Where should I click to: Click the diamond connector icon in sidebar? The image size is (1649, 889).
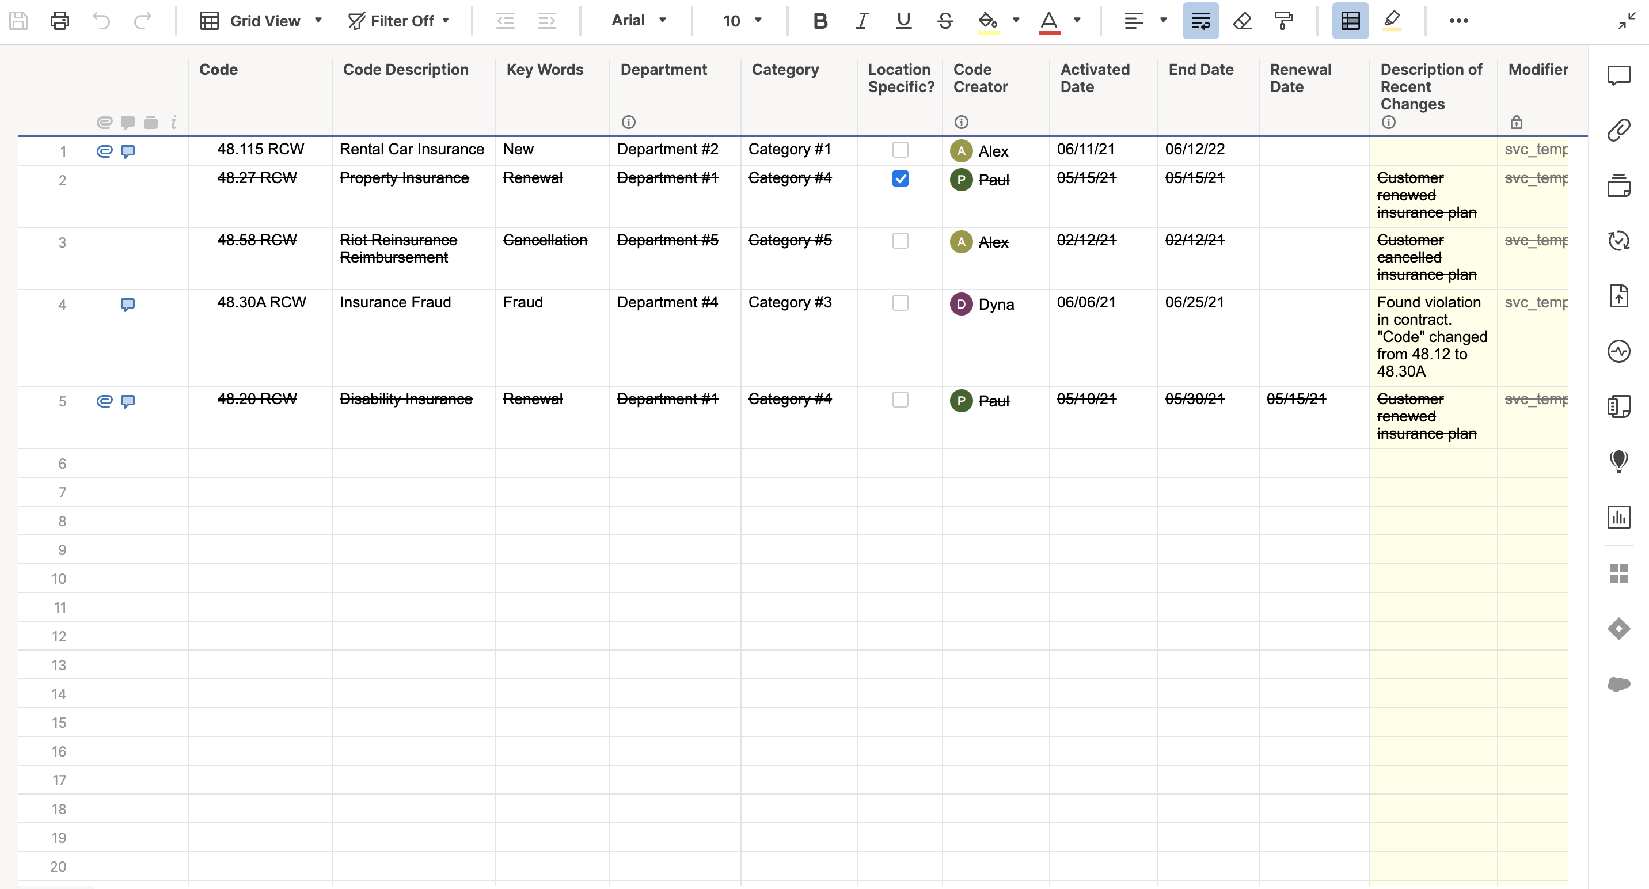point(1618,629)
